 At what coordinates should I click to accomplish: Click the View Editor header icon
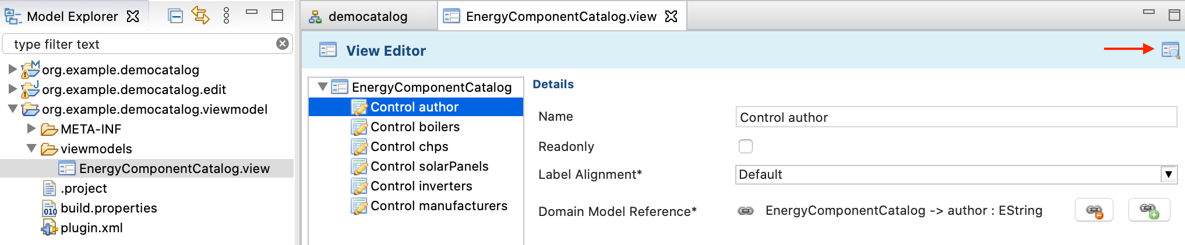point(328,51)
